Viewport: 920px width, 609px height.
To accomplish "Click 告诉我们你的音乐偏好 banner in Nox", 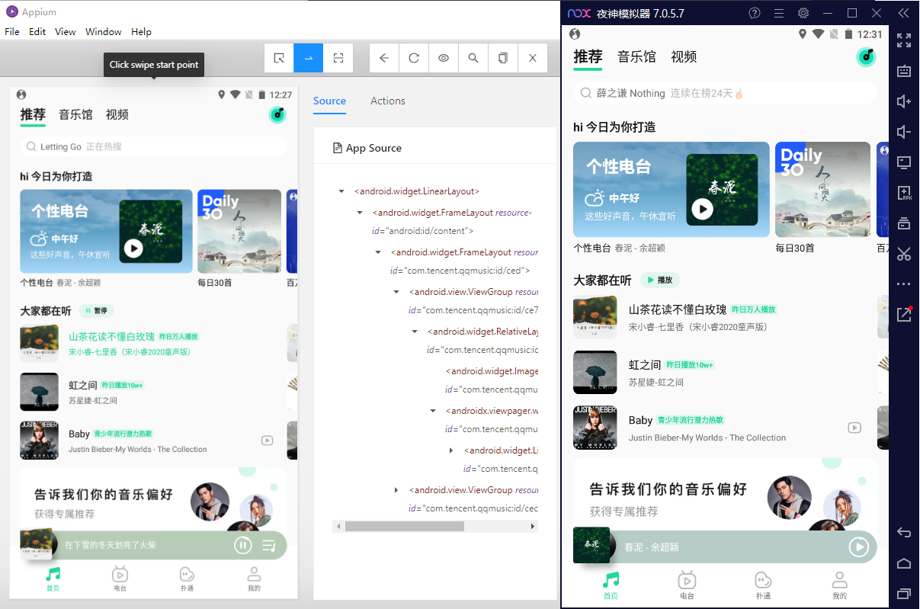I will [x=725, y=495].
